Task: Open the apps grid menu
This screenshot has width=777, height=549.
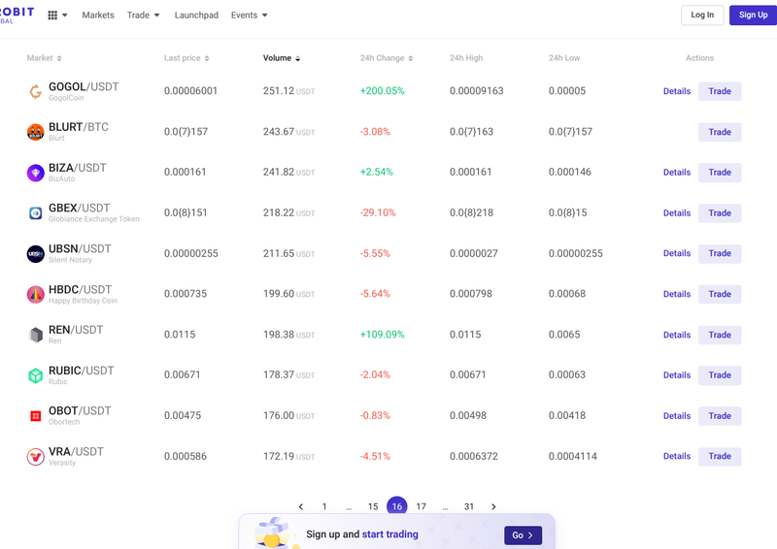Action: pos(57,16)
